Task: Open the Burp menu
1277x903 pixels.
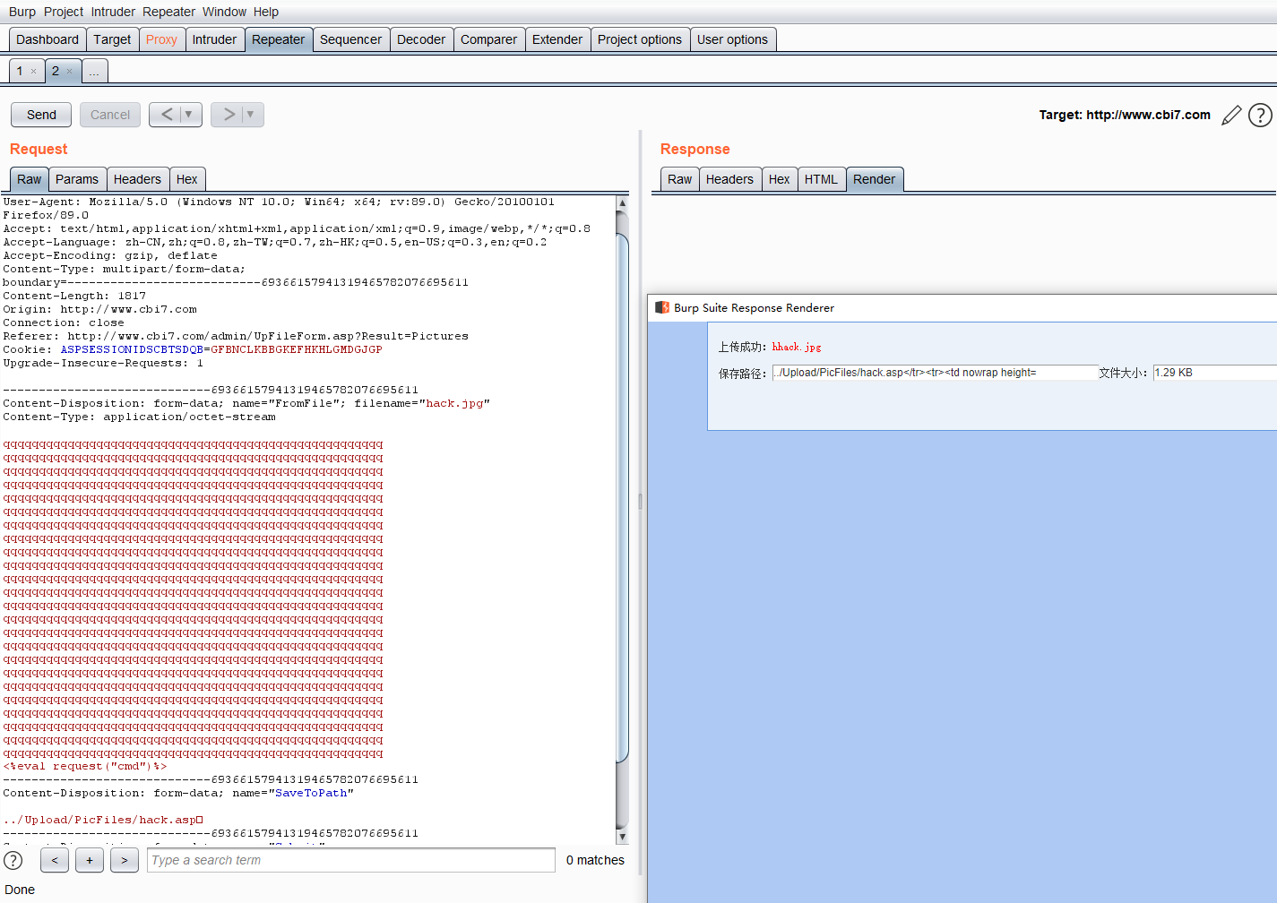Action: tap(22, 12)
